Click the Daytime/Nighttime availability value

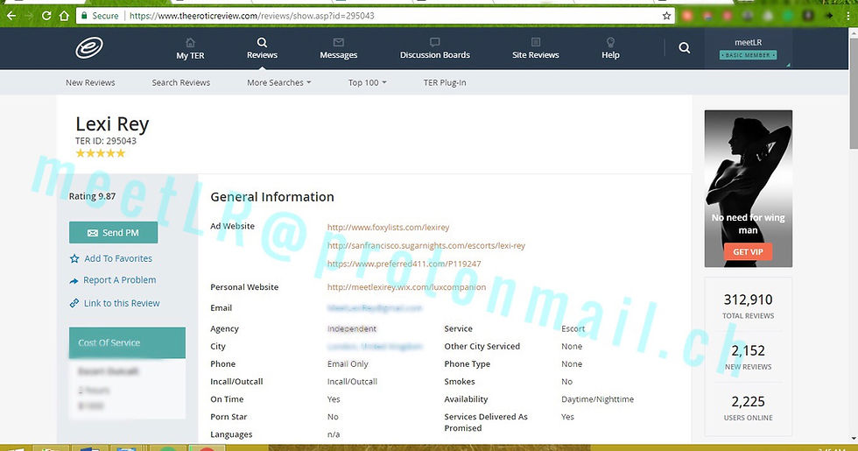pyautogui.click(x=597, y=399)
